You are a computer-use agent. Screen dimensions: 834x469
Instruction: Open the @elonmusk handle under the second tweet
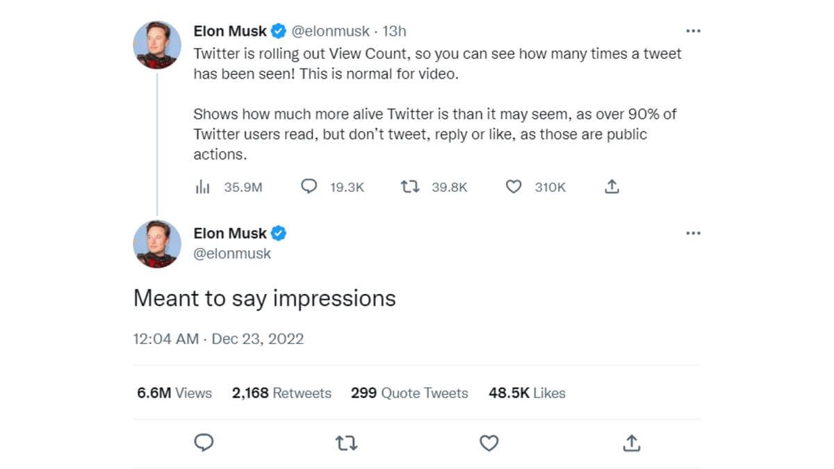pos(232,254)
